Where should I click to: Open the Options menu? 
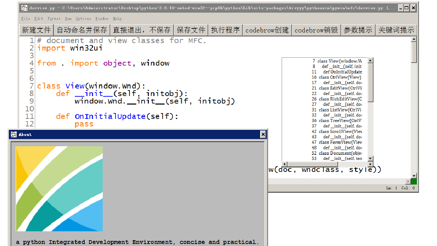click(83, 19)
